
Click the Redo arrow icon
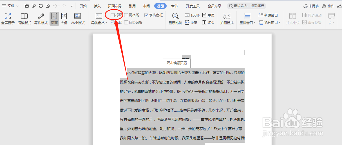pos(64,6)
